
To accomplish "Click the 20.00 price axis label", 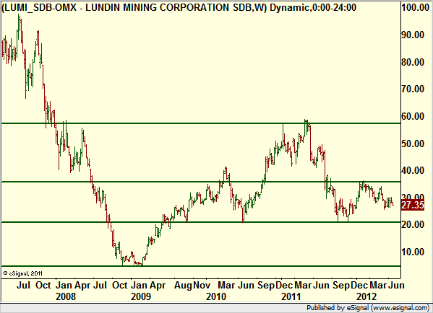I will point(413,224).
